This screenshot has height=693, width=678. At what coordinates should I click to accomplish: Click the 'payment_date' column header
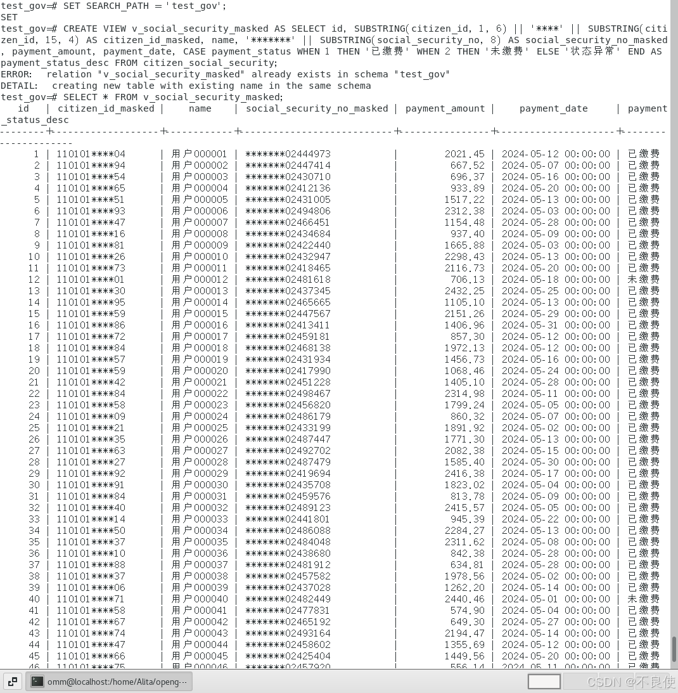[x=553, y=108]
